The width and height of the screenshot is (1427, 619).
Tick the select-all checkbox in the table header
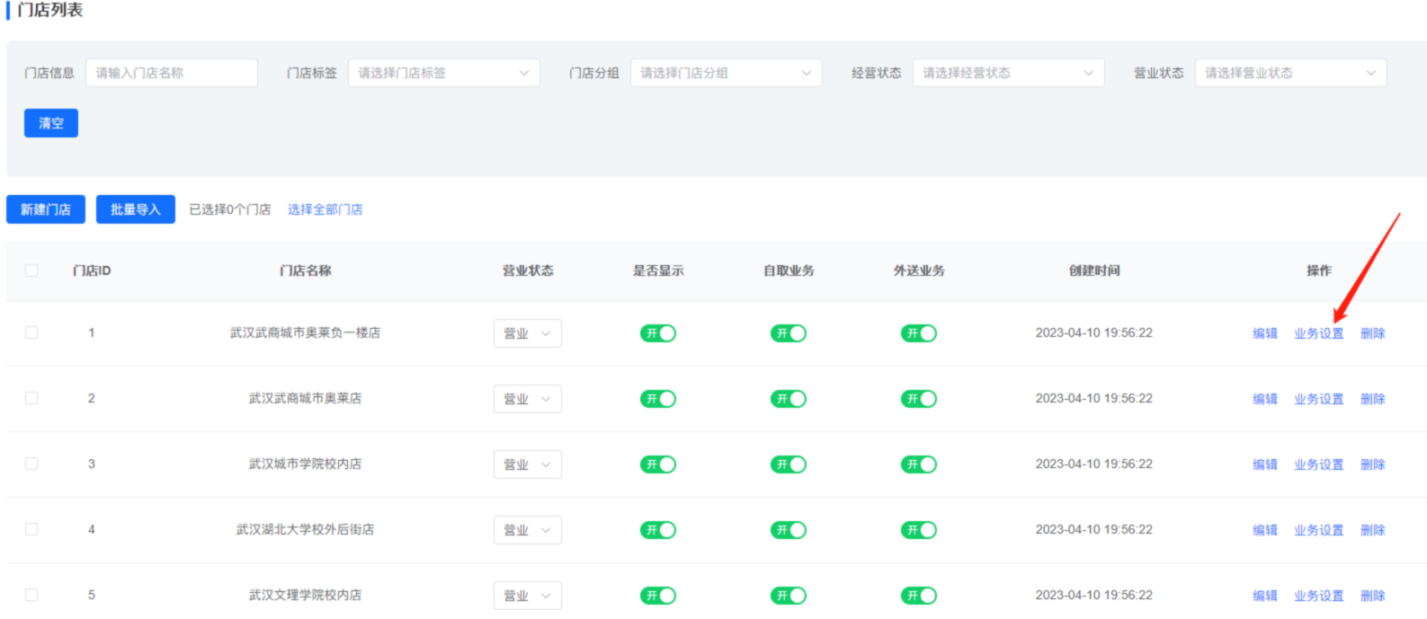31,270
